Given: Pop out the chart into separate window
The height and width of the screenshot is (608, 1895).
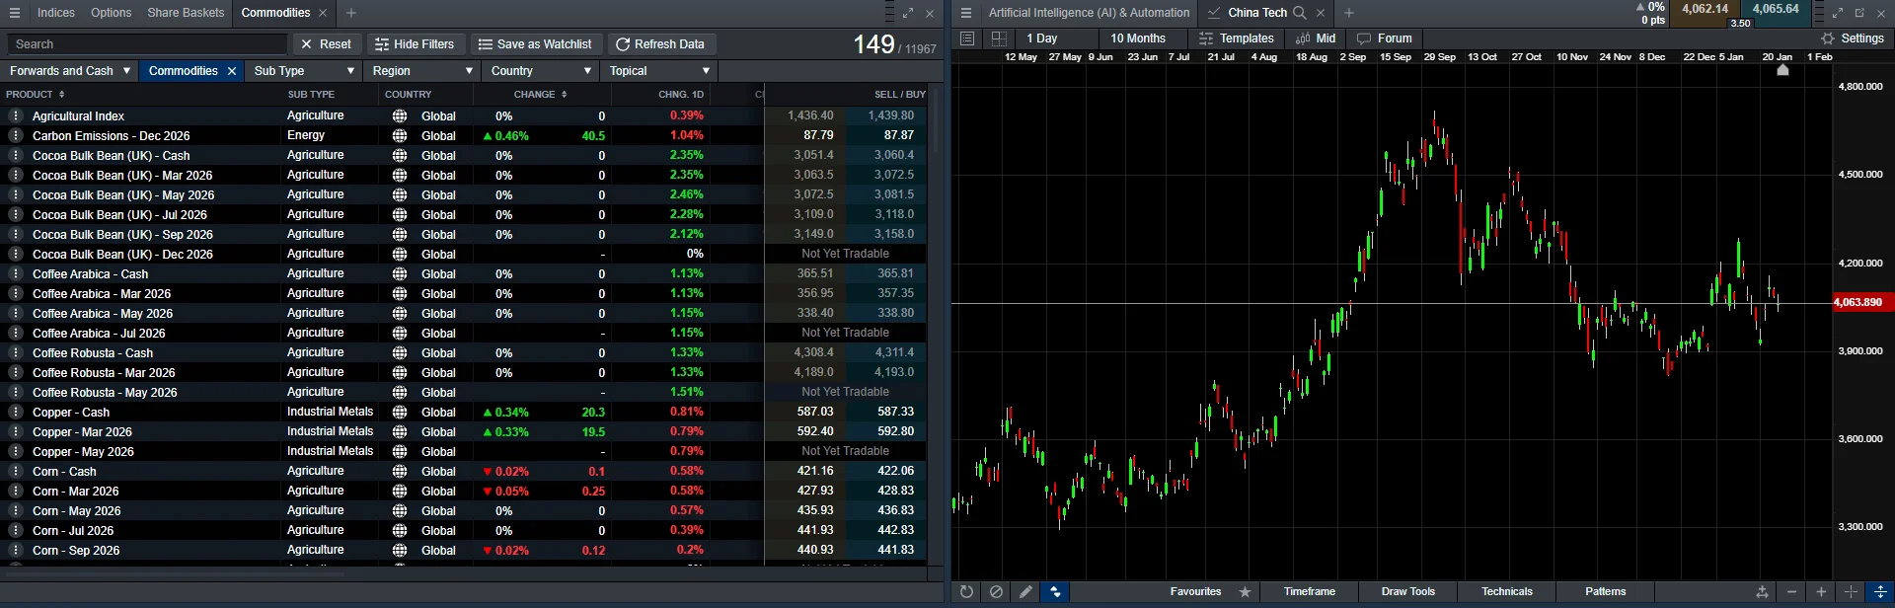Looking at the screenshot, I should click(x=1859, y=13).
